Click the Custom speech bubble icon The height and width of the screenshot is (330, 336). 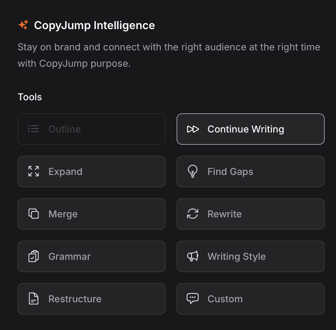[193, 299]
